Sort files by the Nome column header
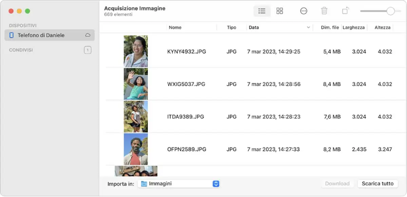 click(x=175, y=27)
